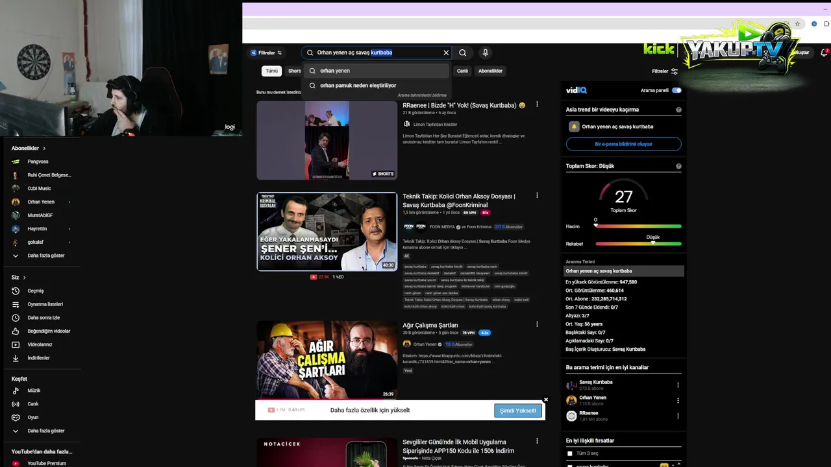Click the Hacim score bar
The width and height of the screenshot is (831, 467).
[638, 226]
